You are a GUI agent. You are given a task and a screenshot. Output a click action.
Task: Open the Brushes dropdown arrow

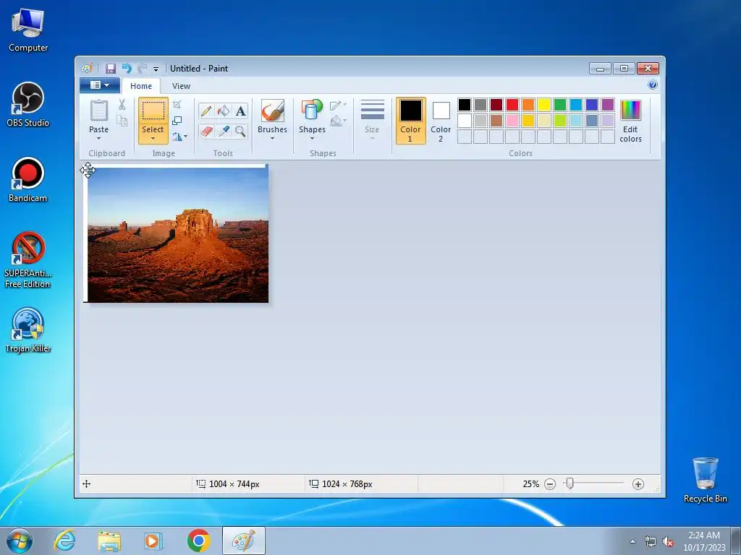(273, 138)
